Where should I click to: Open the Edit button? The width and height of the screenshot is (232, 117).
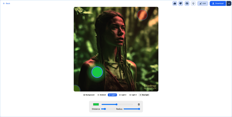pos(203,3)
